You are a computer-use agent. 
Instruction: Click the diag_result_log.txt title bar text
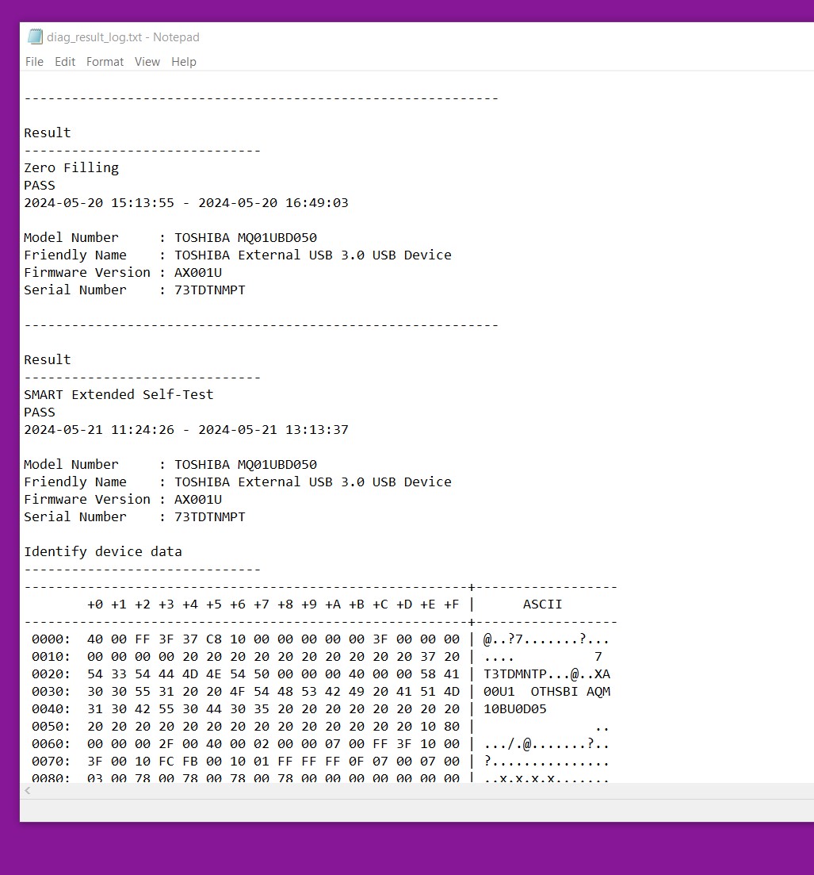click(123, 37)
